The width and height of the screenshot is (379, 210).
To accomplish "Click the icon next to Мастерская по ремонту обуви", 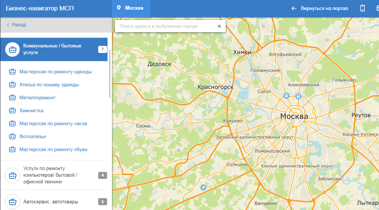I will [x=12, y=150].
